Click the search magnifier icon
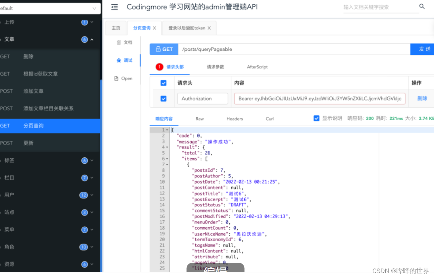 (x=422, y=6)
